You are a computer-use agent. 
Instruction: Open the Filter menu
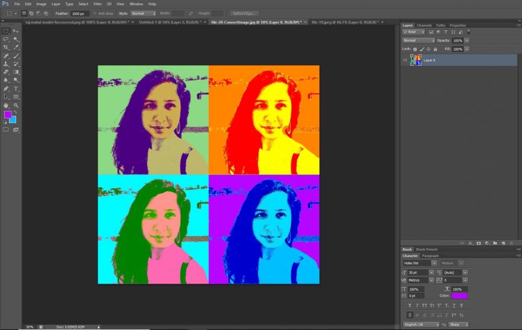(x=98, y=4)
